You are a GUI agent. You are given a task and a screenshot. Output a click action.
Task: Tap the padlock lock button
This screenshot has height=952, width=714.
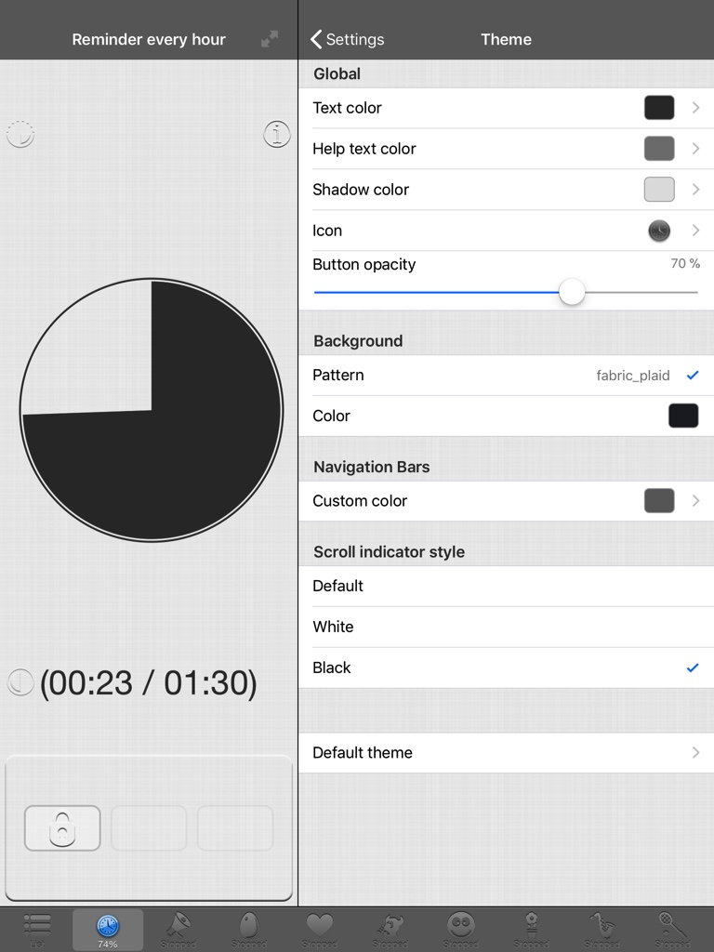point(62,828)
